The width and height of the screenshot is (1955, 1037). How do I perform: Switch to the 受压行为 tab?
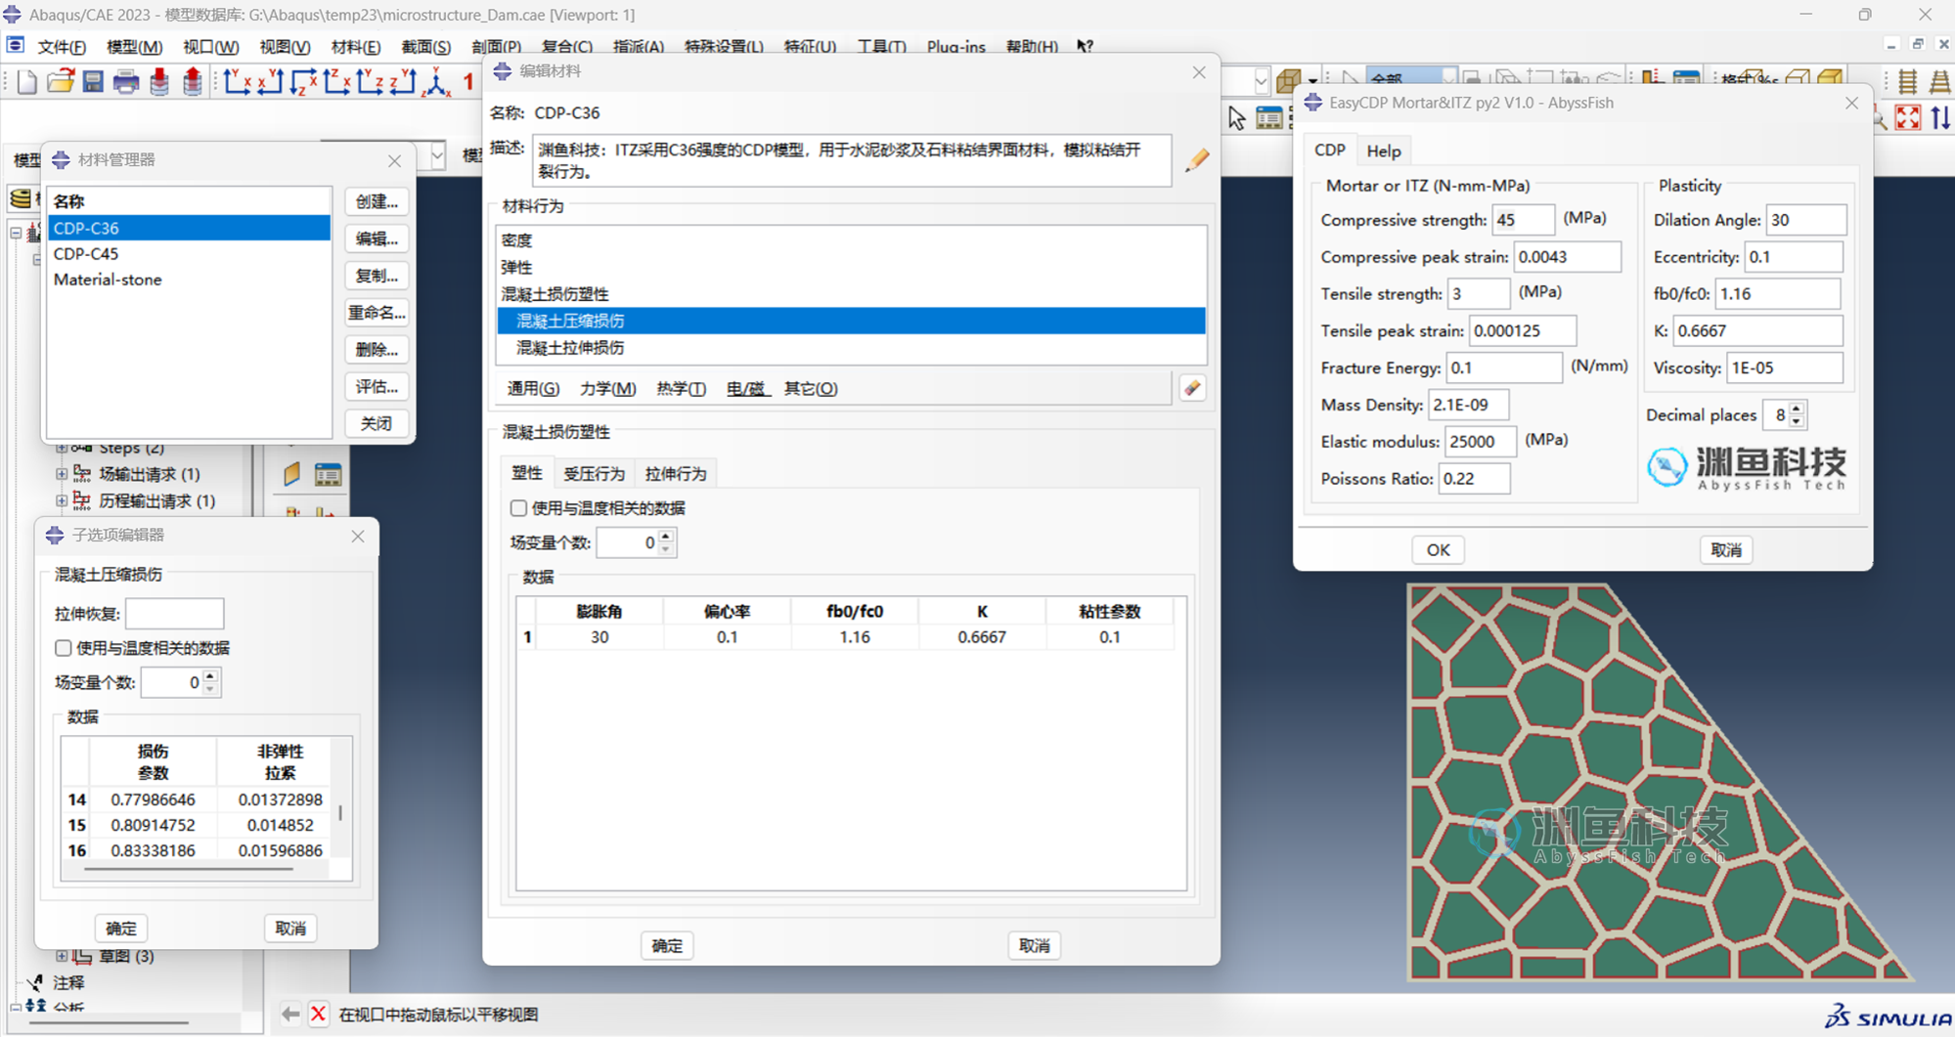(x=594, y=474)
